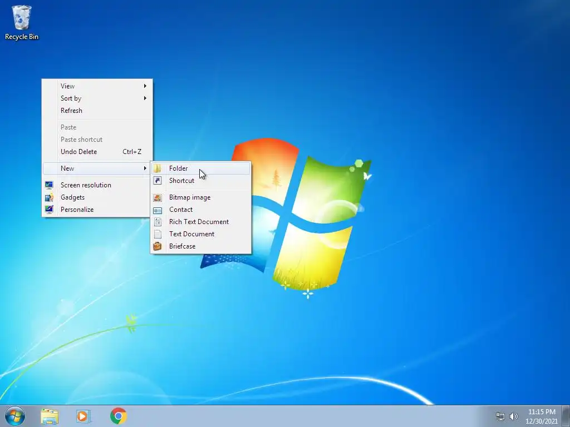Click the greyed-out Paste entry

point(97,127)
